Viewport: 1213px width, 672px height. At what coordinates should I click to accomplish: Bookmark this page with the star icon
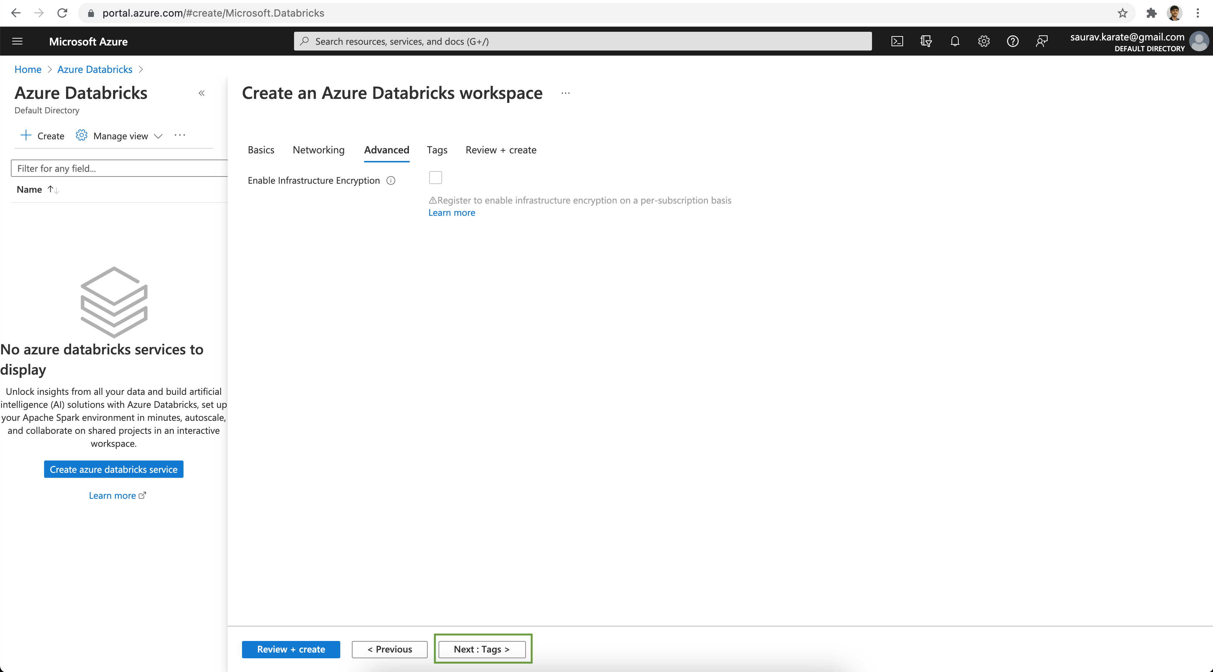(1123, 13)
